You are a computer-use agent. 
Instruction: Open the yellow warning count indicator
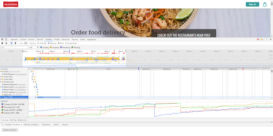pos(262,39)
